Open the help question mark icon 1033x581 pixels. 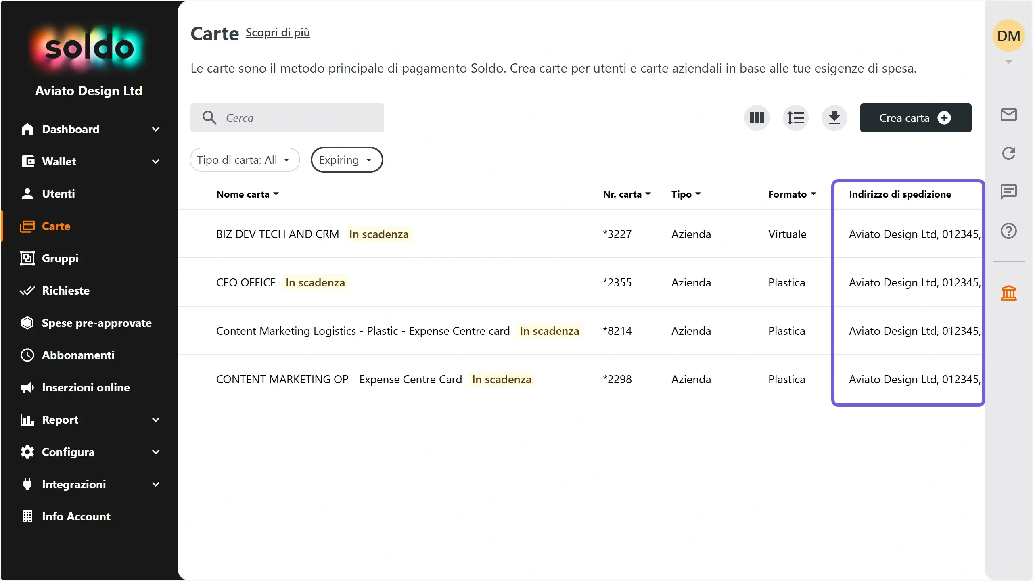pyautogui.click(x=1008, y=231)
